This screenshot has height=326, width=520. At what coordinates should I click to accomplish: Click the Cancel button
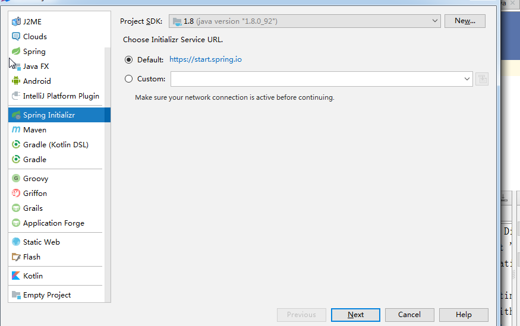point(409,315)
